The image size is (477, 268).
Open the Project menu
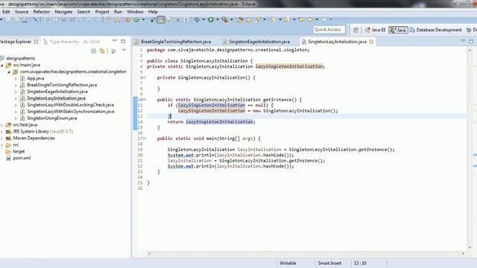click(x=102, y=12)
